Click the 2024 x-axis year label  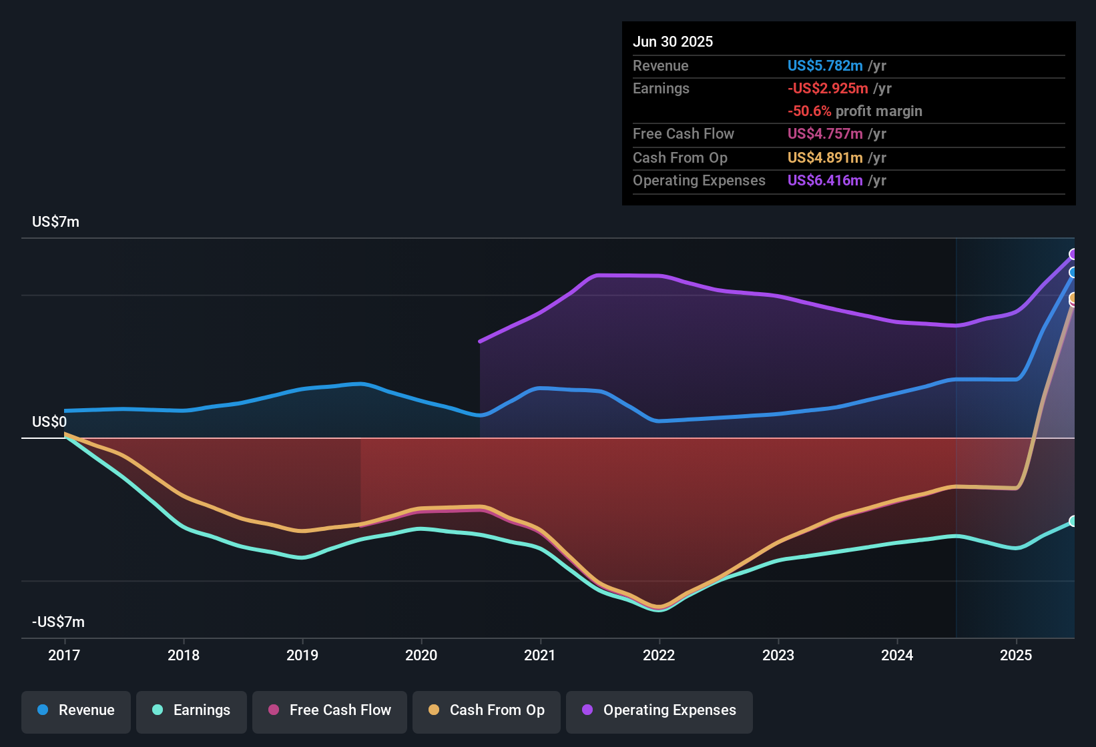(x=897, y=656)
